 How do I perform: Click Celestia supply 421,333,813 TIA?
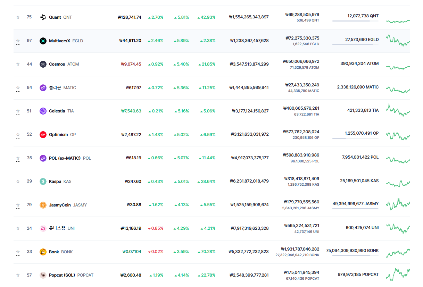(363, 110)
